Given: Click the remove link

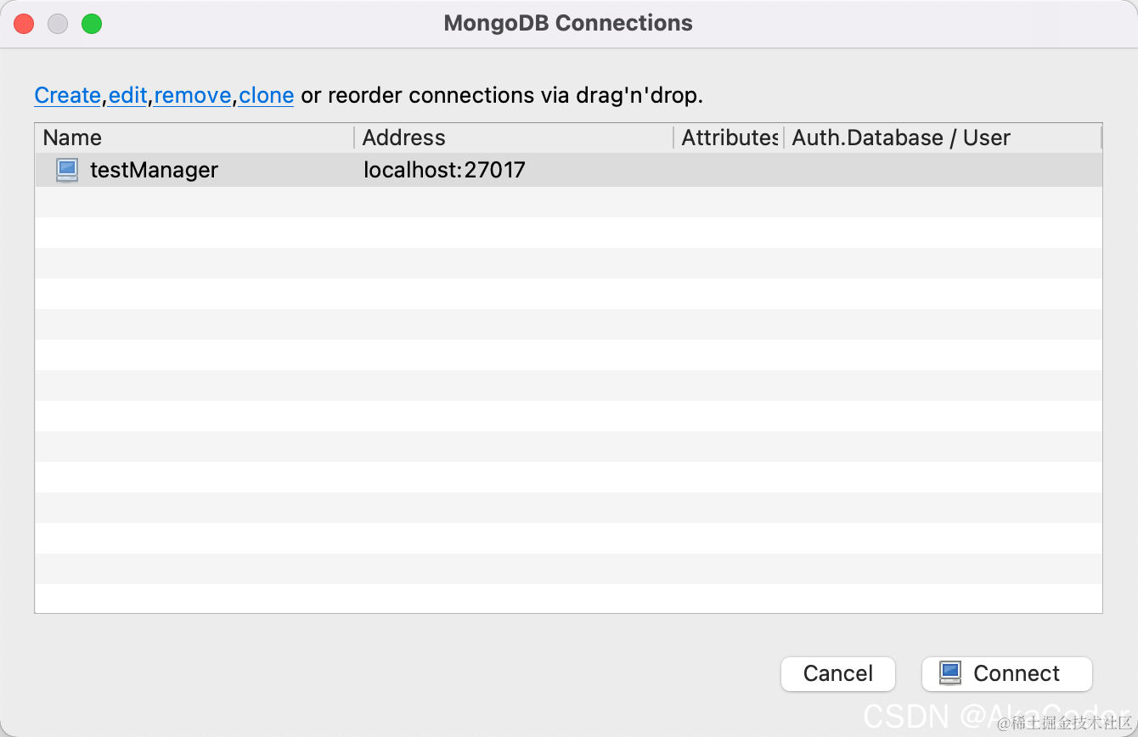Looking at the screenshot, I should pos(193,96).
